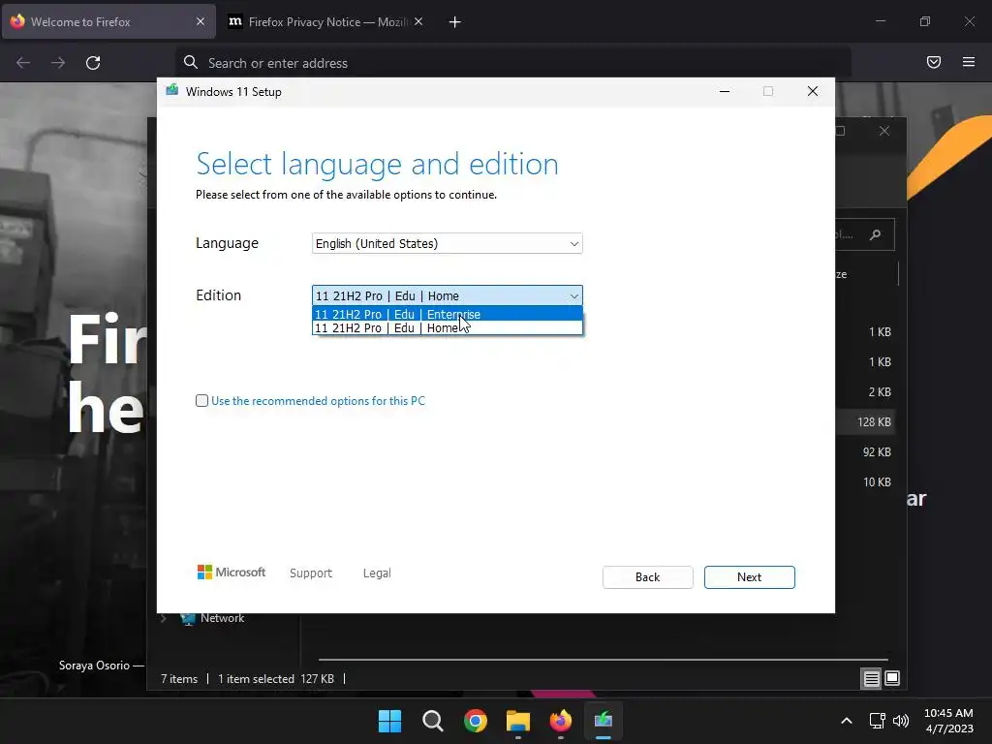Collapse the Edition dropdown
The height and width of the screenshot is (744, 992).
click(x=448, y=295)
